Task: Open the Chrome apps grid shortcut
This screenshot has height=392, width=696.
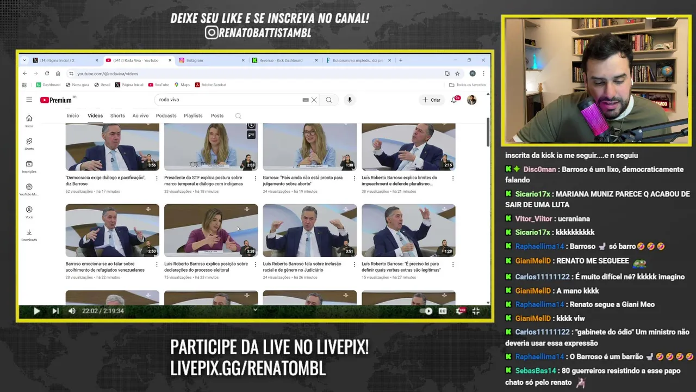Action: [x=24, y=85]
